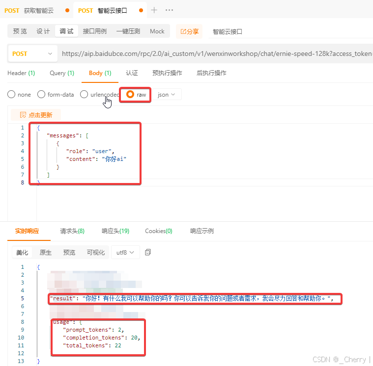Open the Query (1) tab
373x366 pixels.
pyautogui.click(x=62, y=73)
